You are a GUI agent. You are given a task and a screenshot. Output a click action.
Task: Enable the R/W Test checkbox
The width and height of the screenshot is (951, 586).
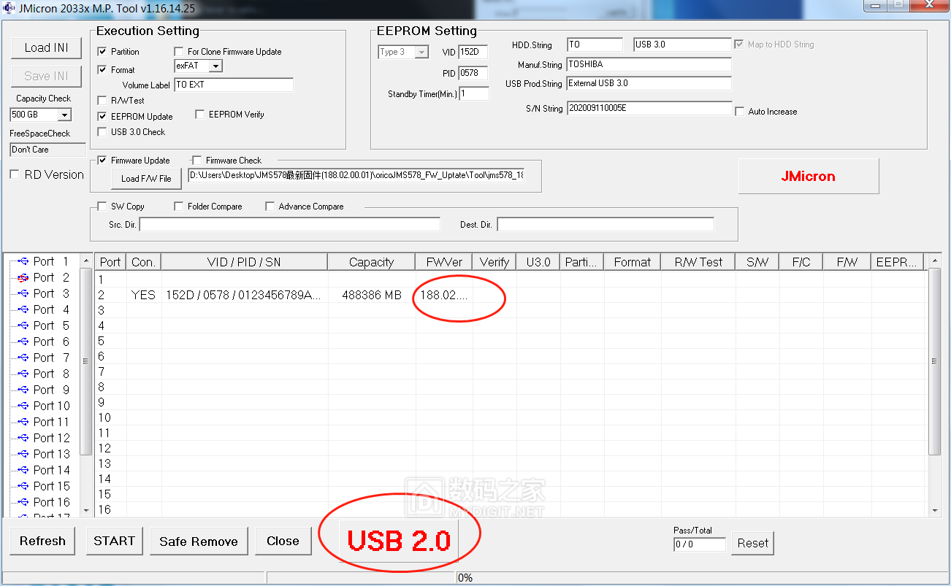coord(102,101)
